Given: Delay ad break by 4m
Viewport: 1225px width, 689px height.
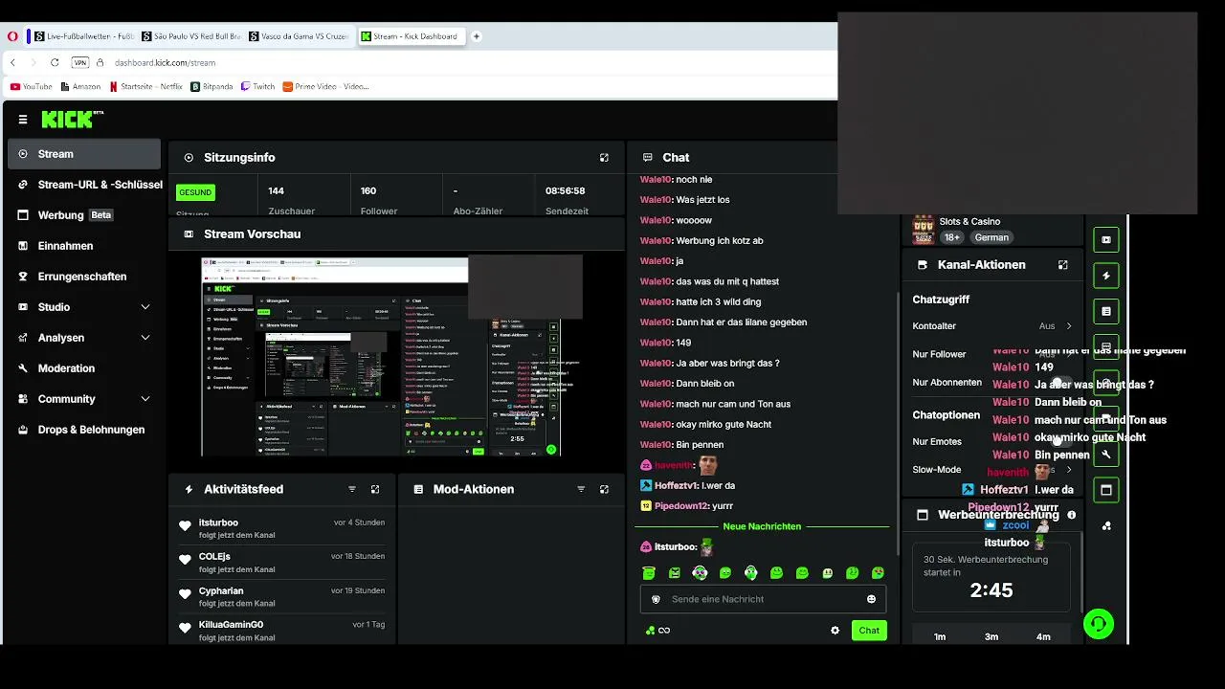Looking at the screenshot, I should (x=1043, y=636).
